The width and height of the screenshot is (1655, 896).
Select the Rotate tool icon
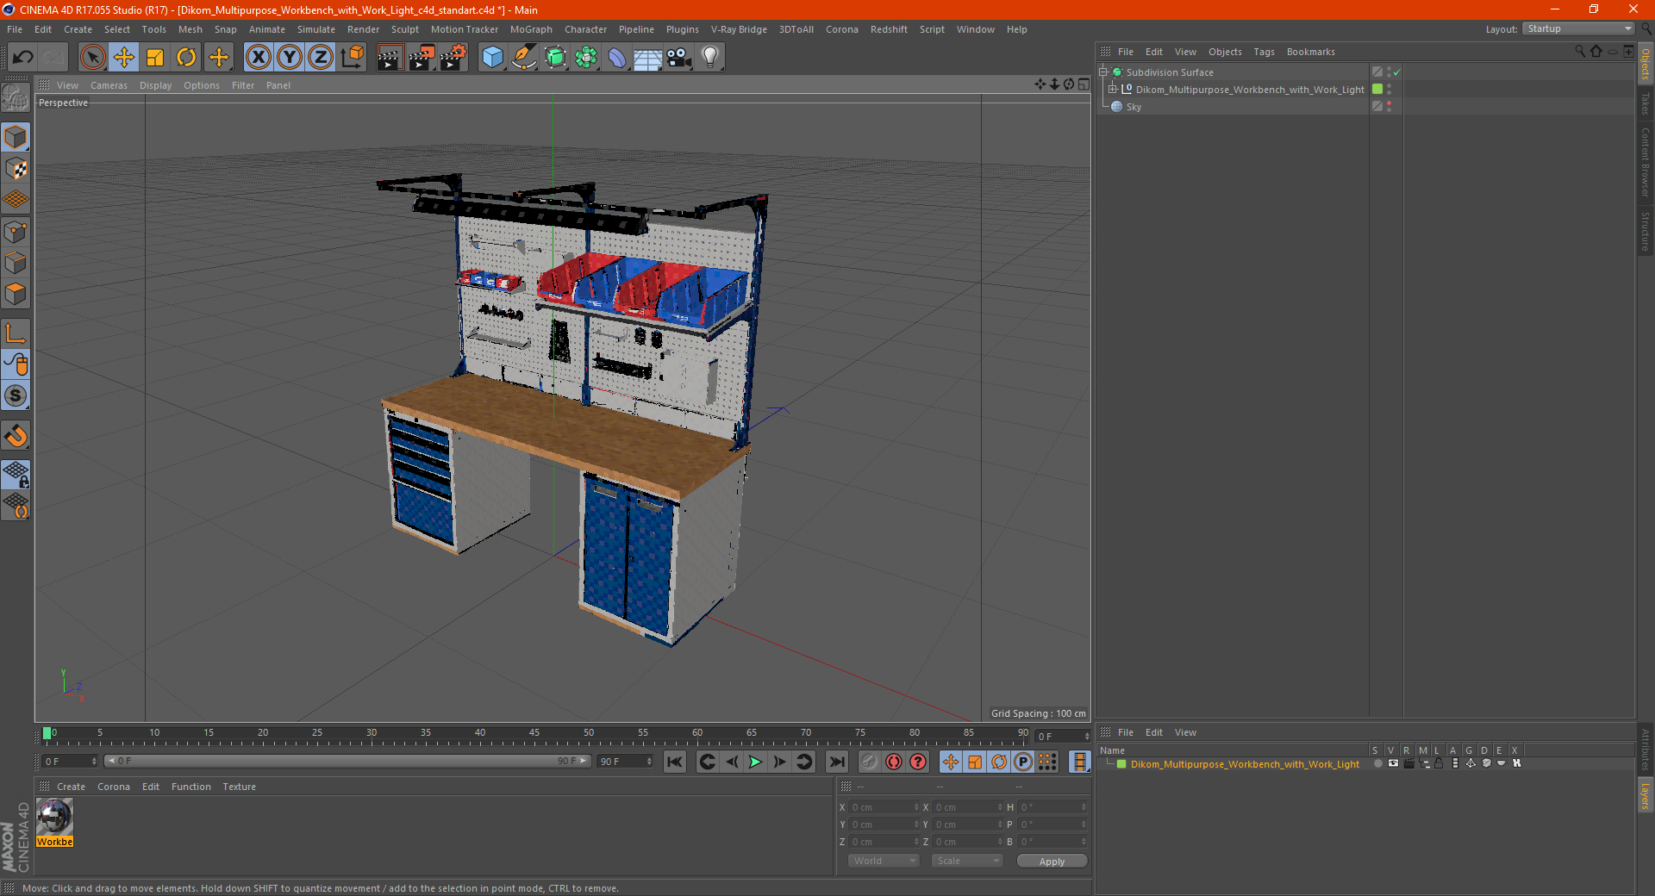[x=186, y=58]
